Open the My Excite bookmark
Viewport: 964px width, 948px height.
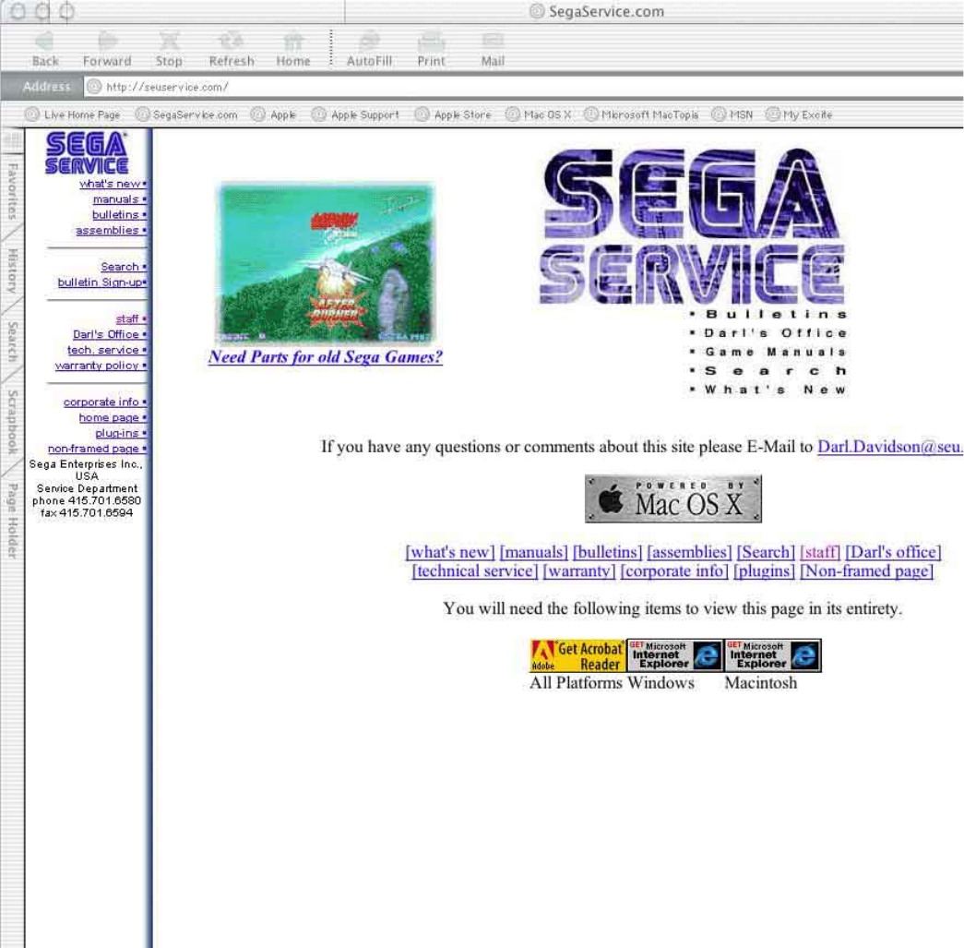pyautogui.click(x=799, y=114)
